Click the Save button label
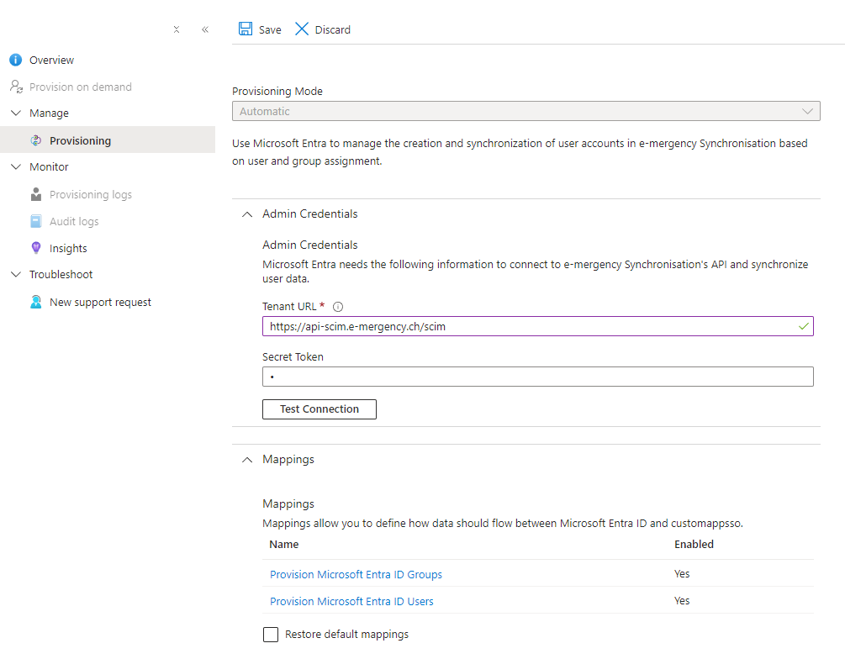Image resolution: width=845 pixels, height=659 pixels. (x=270, y=29)
